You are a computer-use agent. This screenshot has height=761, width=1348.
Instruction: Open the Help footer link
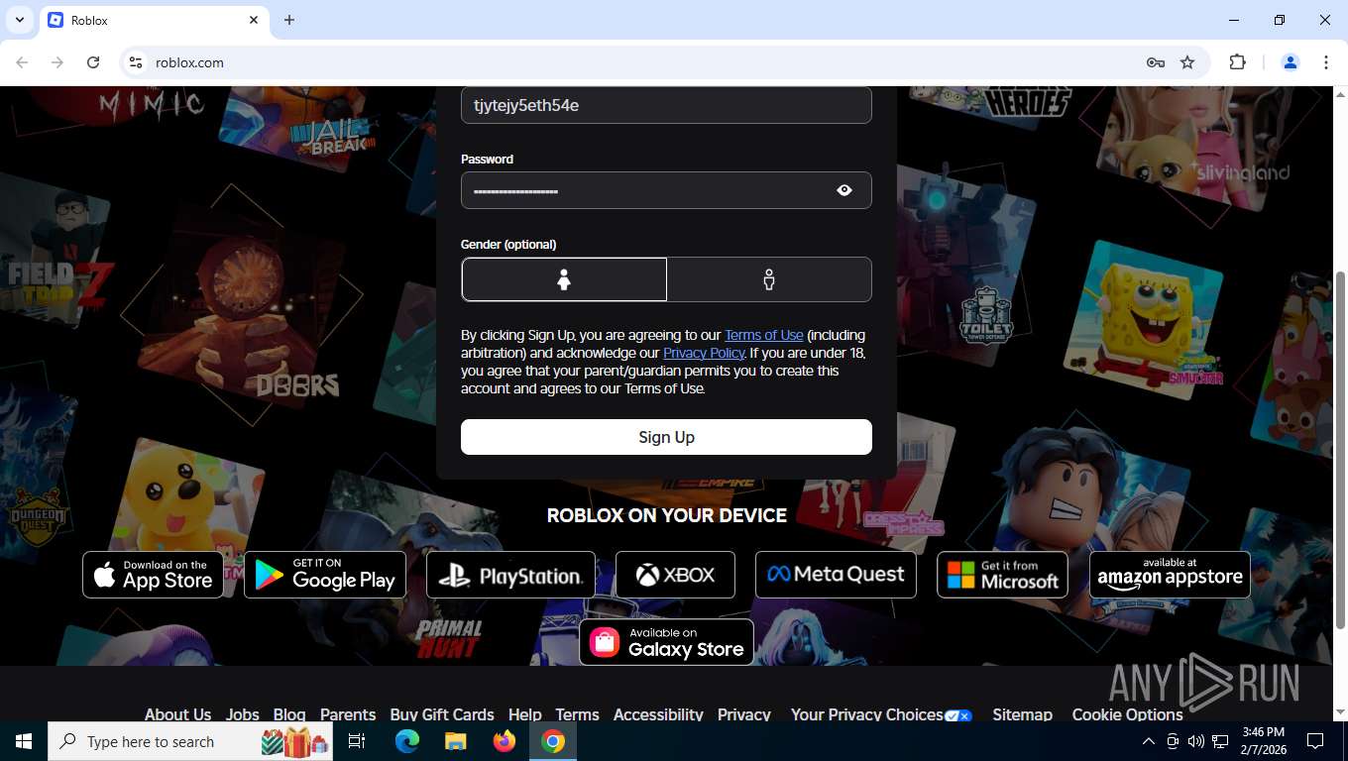(525, 713)
